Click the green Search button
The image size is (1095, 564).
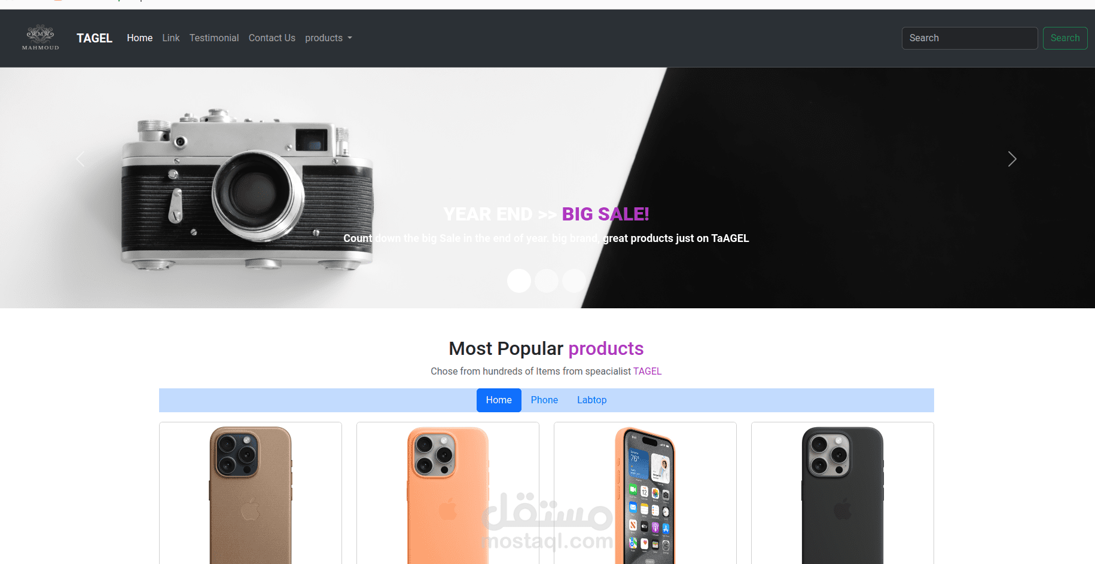1065,38
